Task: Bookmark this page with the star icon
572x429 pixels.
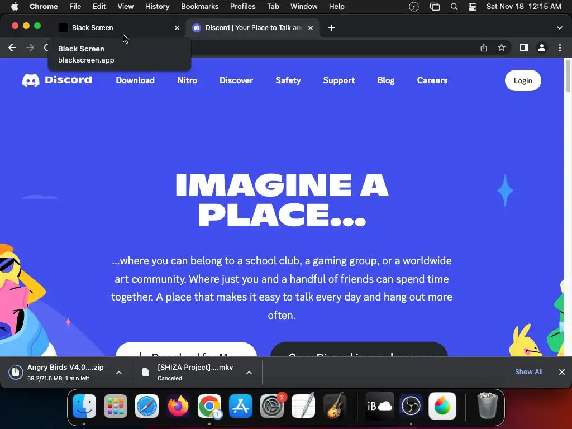Action: pyautogui.click(x=502, y=47)
